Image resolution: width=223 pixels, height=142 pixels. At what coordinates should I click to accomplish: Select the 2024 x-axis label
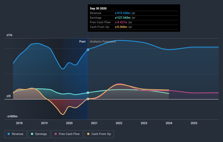tap(169, 123)
